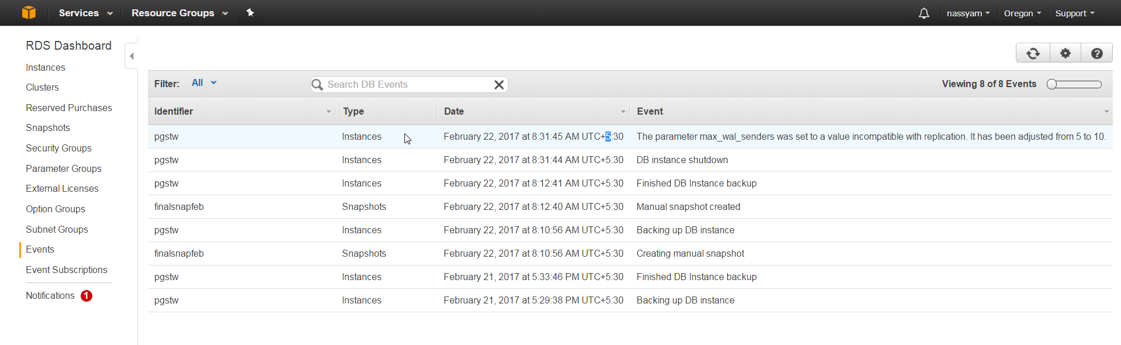Open the red notifications badge
1121x345 pixels.
click(87, 296)
